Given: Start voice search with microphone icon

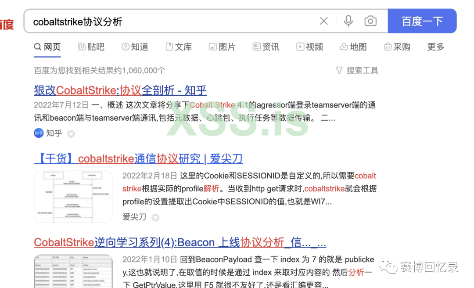Looking at the screenshot, I should tap(348, 21).
